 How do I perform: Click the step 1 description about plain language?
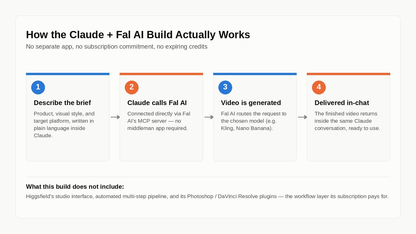tap(64, 125)
